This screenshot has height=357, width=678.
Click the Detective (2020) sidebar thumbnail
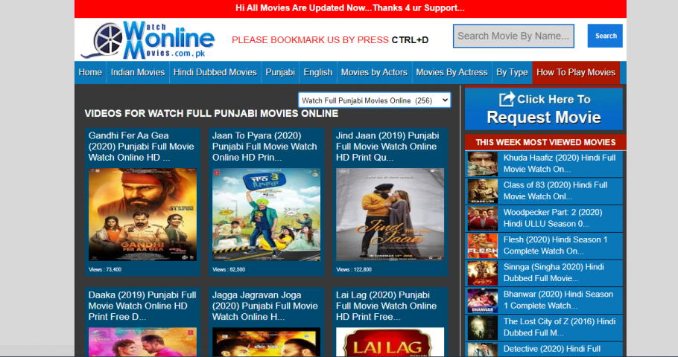(483, 350)
